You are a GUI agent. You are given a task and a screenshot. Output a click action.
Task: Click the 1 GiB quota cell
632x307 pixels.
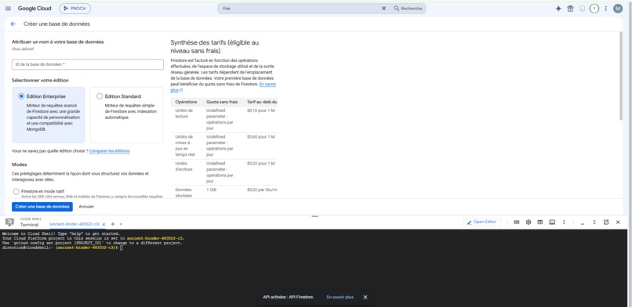click(211, 190)
